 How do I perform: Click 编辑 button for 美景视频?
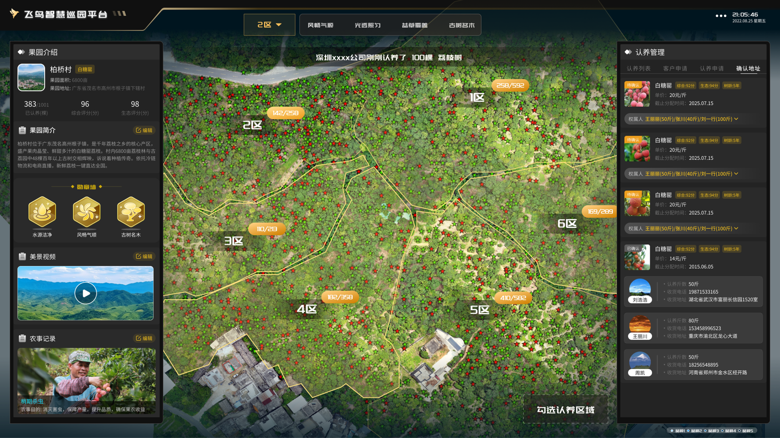144,257
